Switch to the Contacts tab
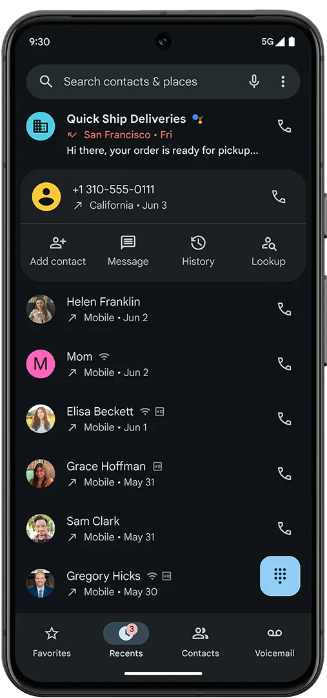The width and height of the screenshot is (327, 698). [201, 642]
